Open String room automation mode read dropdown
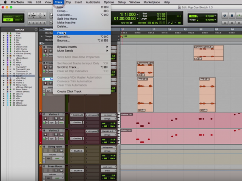242x181 pixels. click(58, 158)
